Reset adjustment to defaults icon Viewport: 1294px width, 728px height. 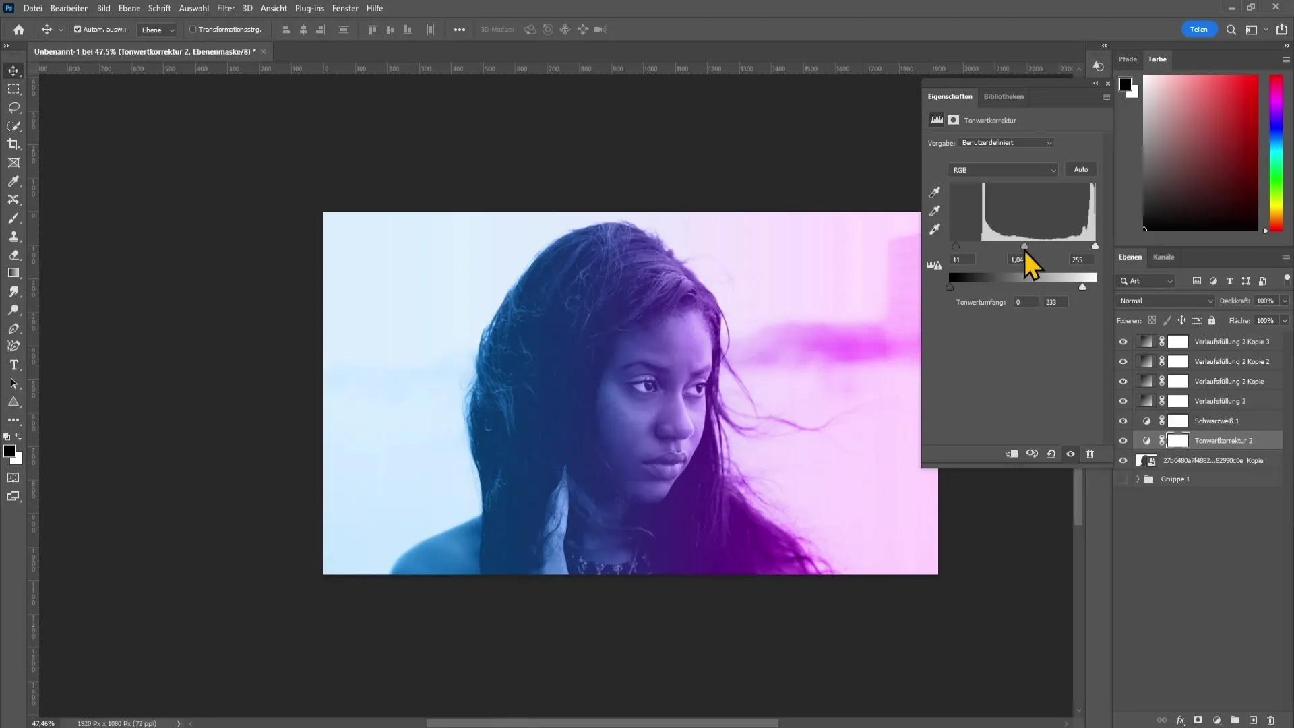(x=1051, y=454)
